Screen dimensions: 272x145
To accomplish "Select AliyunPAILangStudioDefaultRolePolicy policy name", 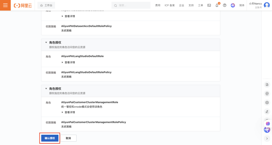I will [86, 72].
